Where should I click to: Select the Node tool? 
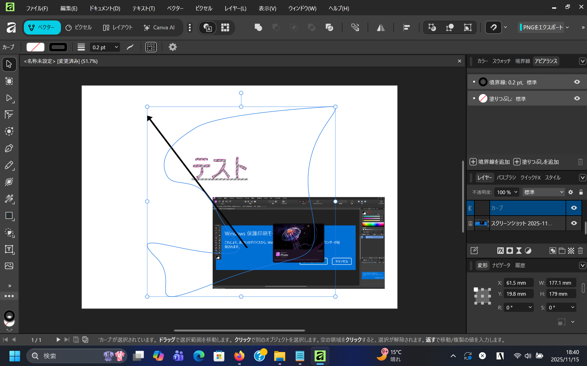9,98
